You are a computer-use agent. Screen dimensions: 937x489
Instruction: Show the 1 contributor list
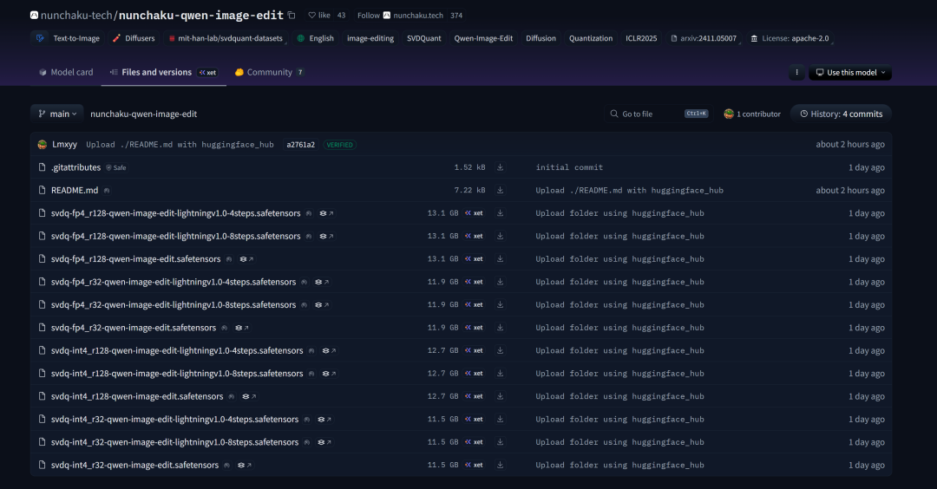[x=751, y=114]
